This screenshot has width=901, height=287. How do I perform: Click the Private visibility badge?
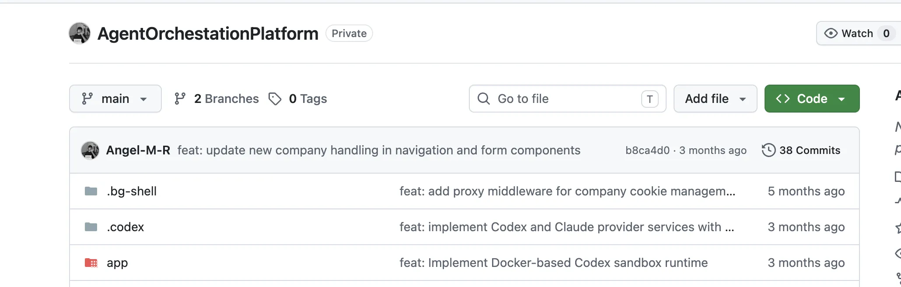coord(349,34)
